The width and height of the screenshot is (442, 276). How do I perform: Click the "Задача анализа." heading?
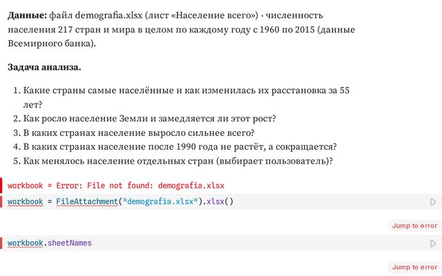[44, 67]
